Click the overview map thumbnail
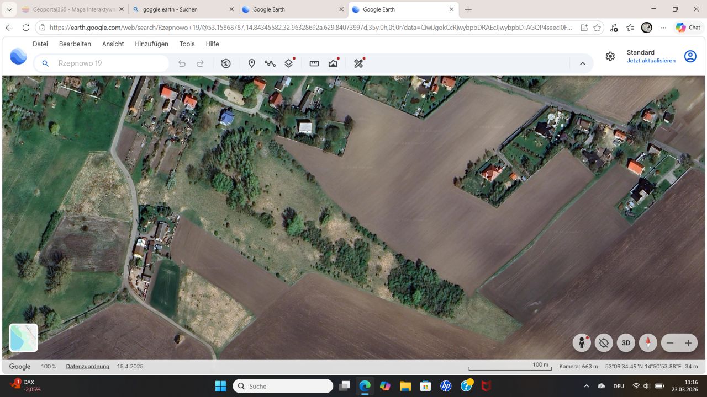 [23, 337]
